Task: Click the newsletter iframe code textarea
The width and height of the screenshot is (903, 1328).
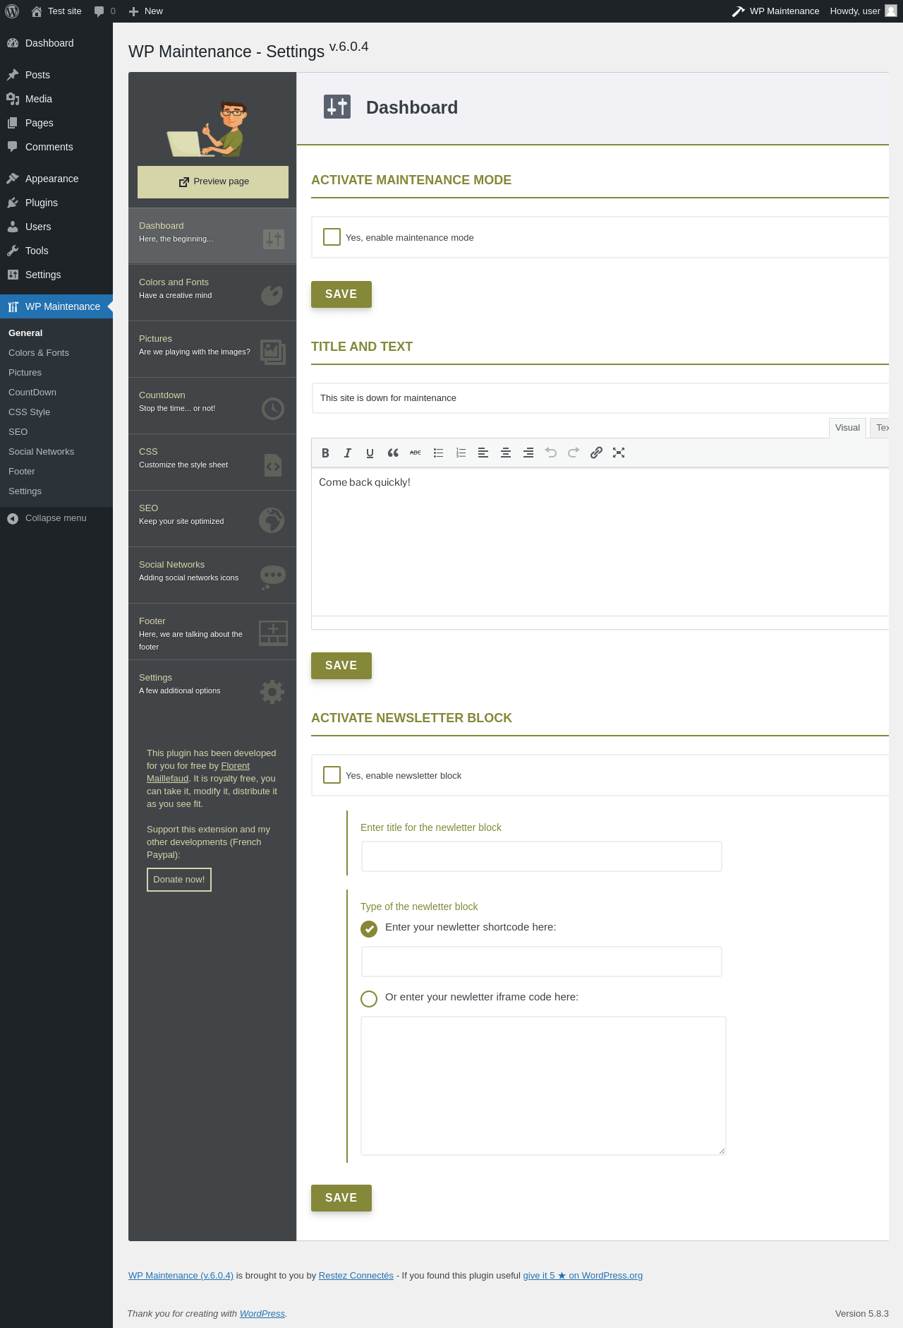Action: click(543, 1086)
